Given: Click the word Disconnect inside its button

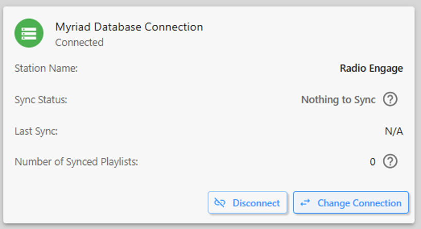Looking at the screenshot, I should point(256,203).
